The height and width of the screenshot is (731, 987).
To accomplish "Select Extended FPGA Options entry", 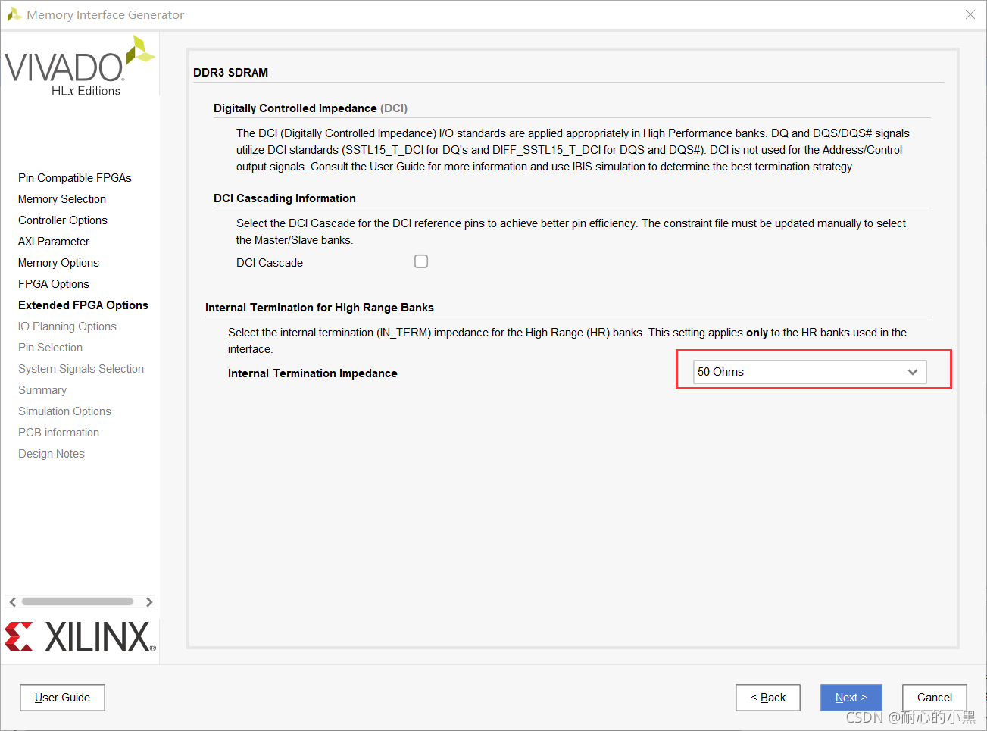I will click(x=83, y=305).
